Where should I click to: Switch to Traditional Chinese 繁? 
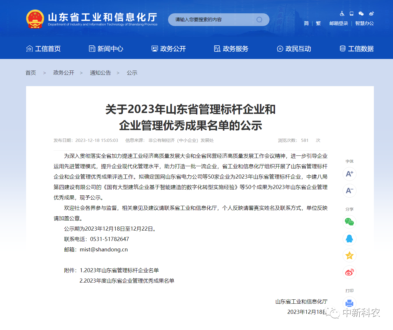click(318, 23)
